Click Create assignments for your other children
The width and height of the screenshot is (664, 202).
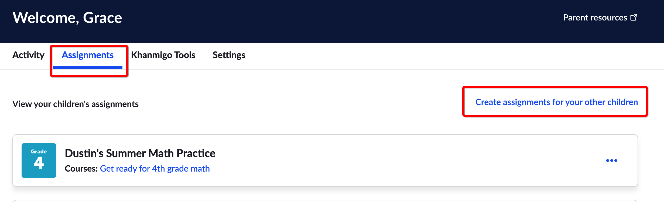pos(556,102)
